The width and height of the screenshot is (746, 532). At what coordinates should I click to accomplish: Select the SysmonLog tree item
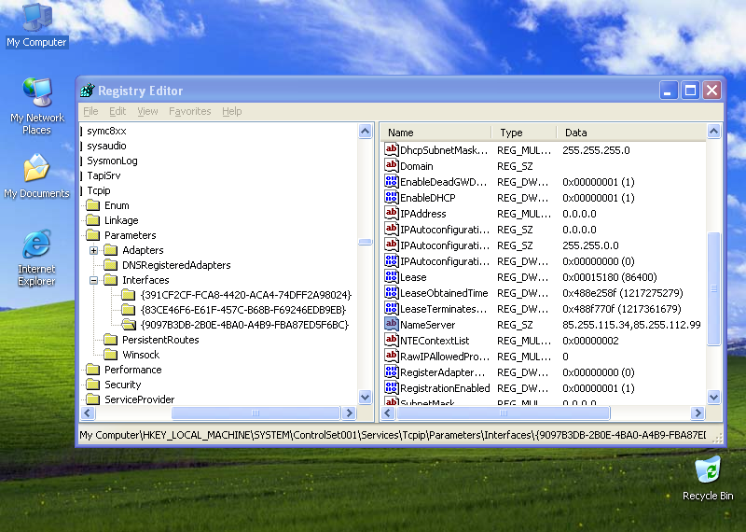click(112, 161)
